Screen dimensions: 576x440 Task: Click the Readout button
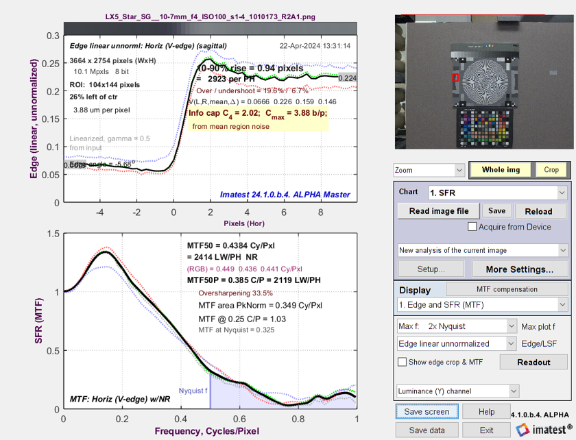pos(534,362)
